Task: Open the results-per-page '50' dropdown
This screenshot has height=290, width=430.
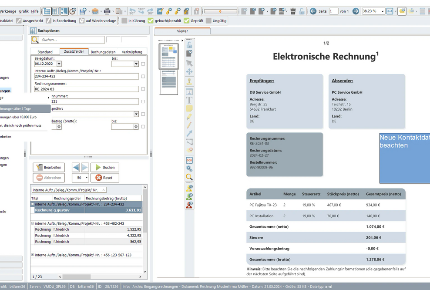Action: (86, 178)
